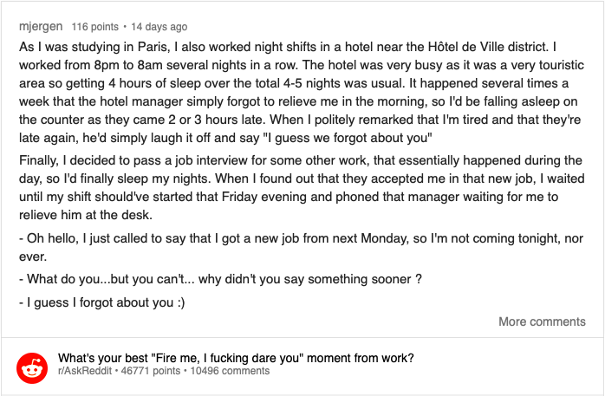Open mjergen's user profile
The height and width of the screenshot is (396, 605).
coord(40,27)
